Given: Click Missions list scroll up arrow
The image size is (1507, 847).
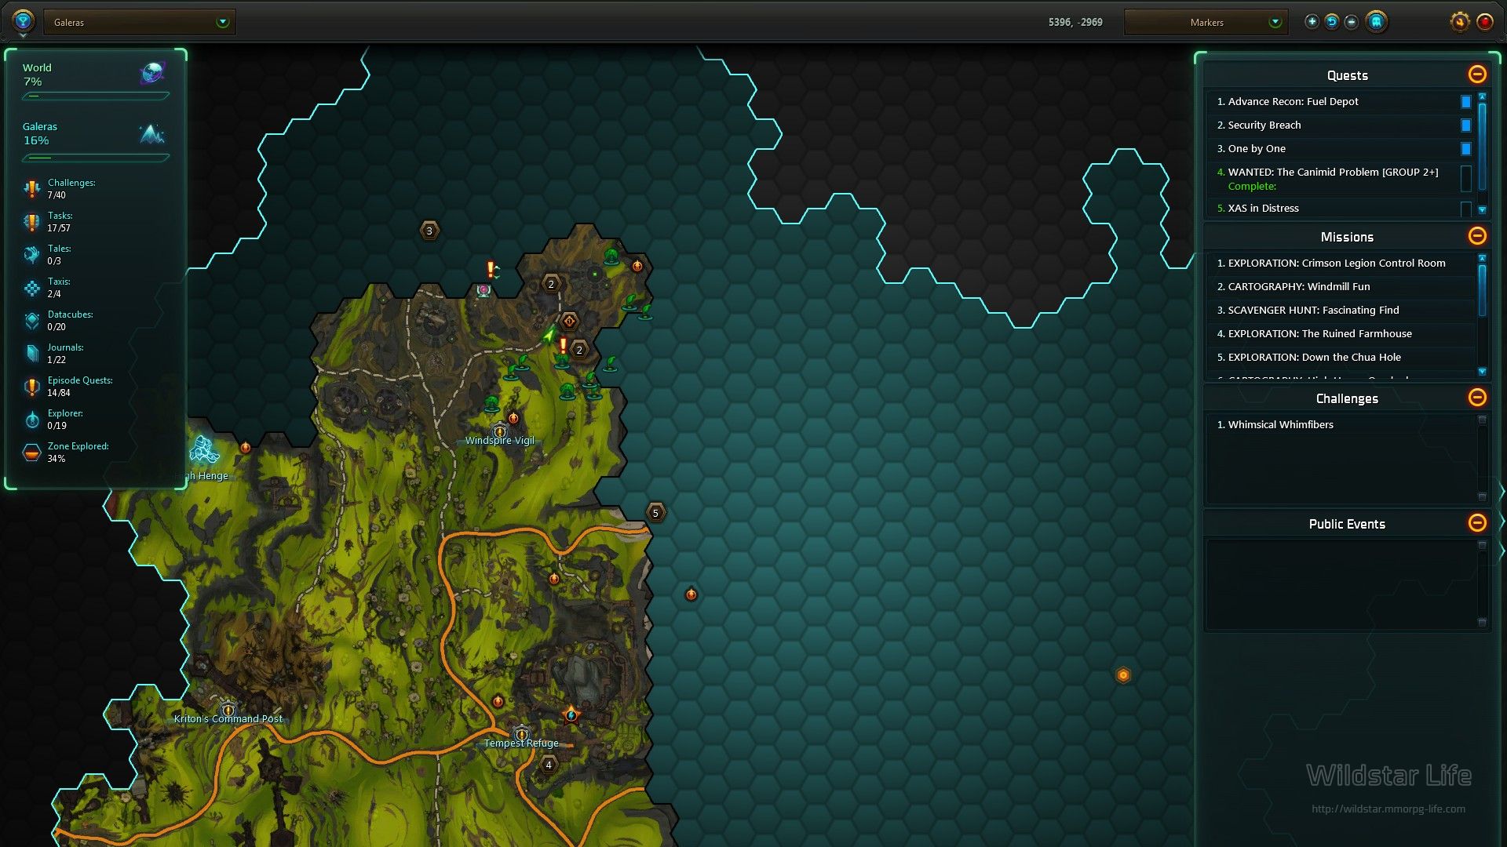Looking at the screenshot, I should pos(1482,258).
